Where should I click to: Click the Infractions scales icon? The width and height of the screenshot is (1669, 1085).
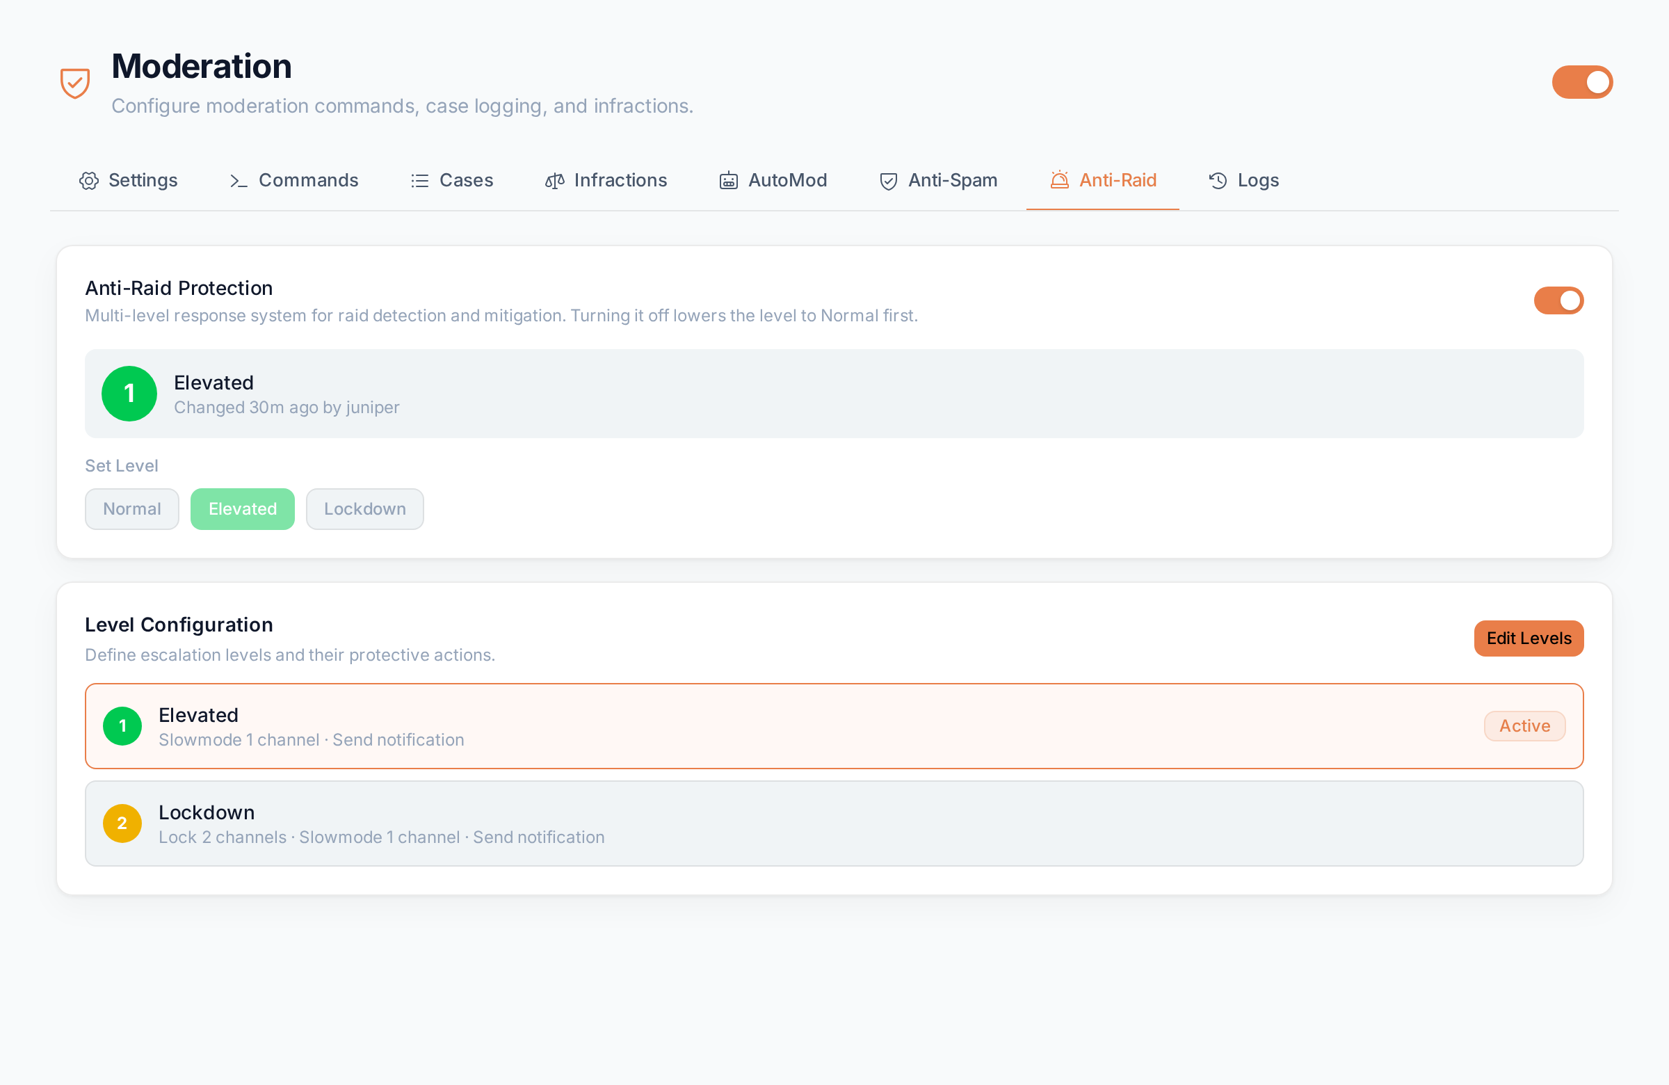click(555, 181)
